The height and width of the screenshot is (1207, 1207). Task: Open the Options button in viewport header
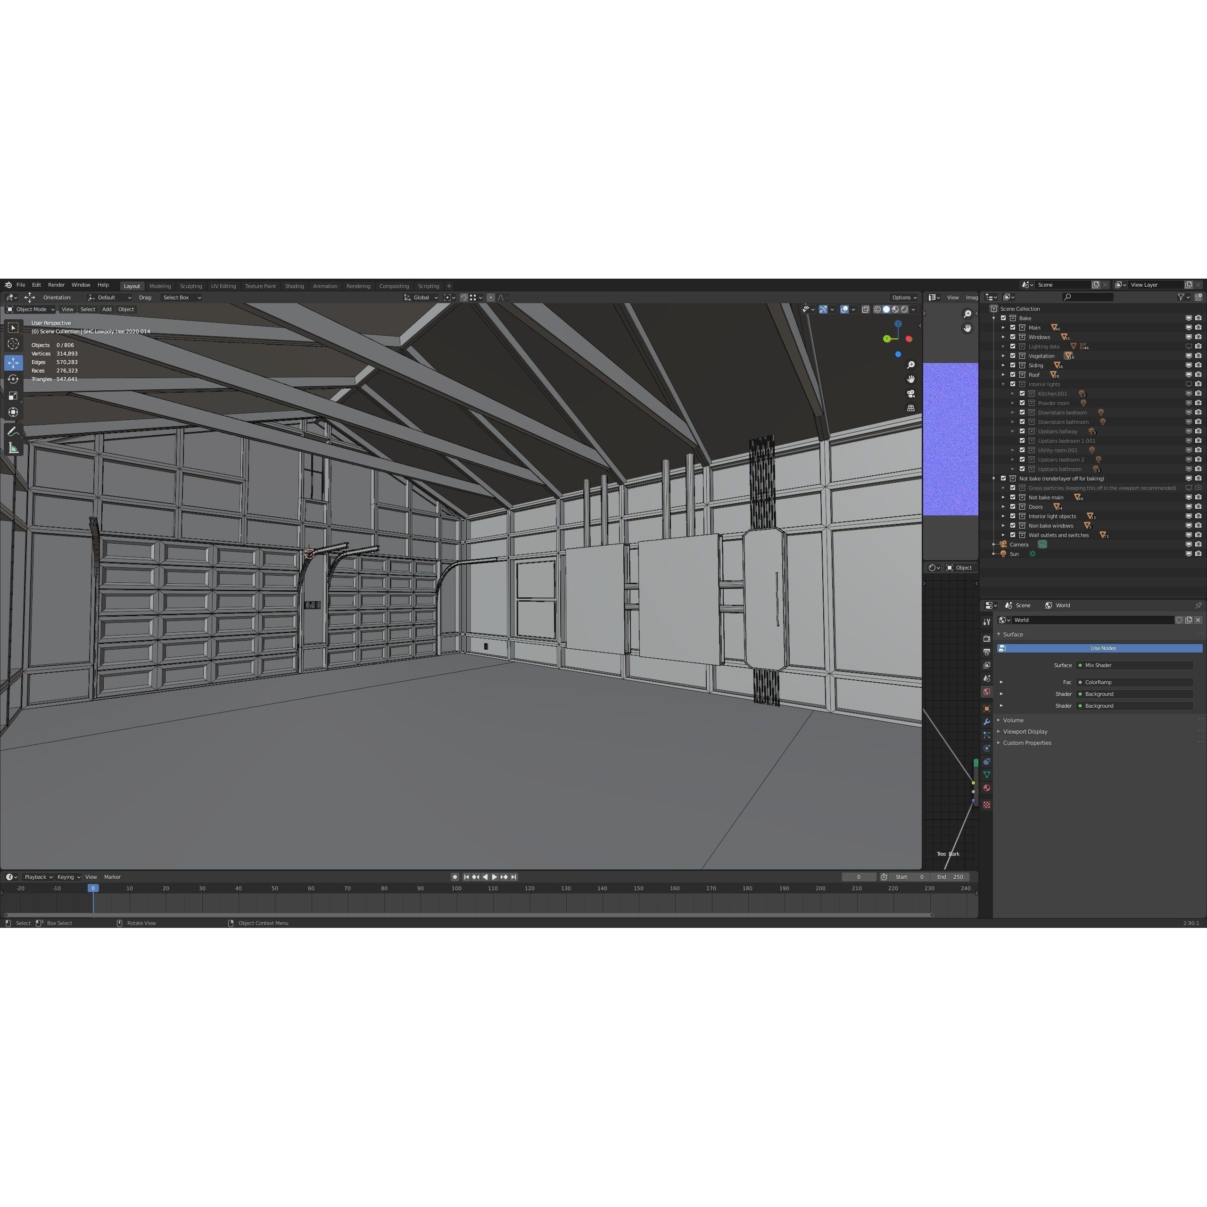click(x=904, y=298)
